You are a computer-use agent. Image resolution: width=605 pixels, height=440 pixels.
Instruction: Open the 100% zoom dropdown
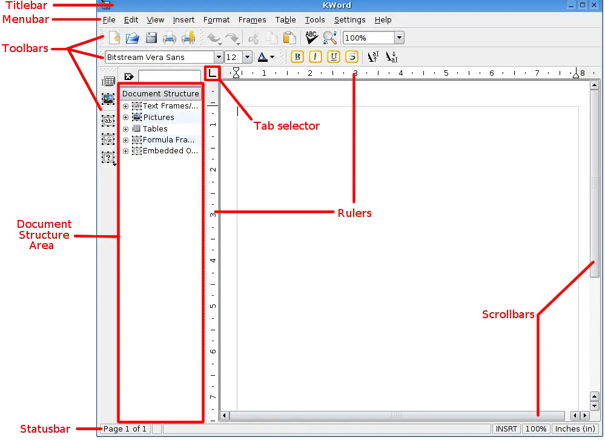point(398,38)
